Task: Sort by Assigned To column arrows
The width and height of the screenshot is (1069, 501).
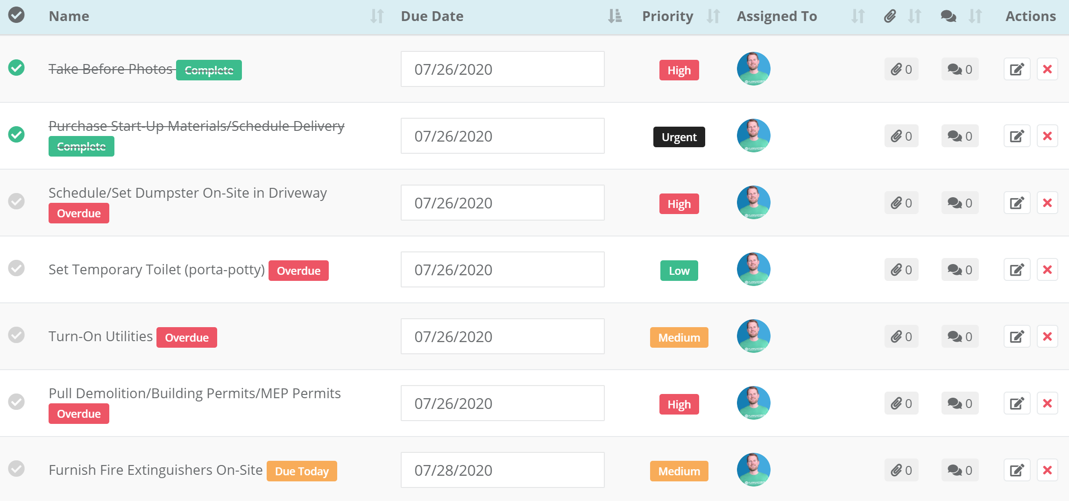Action: (x=858, y=16)
